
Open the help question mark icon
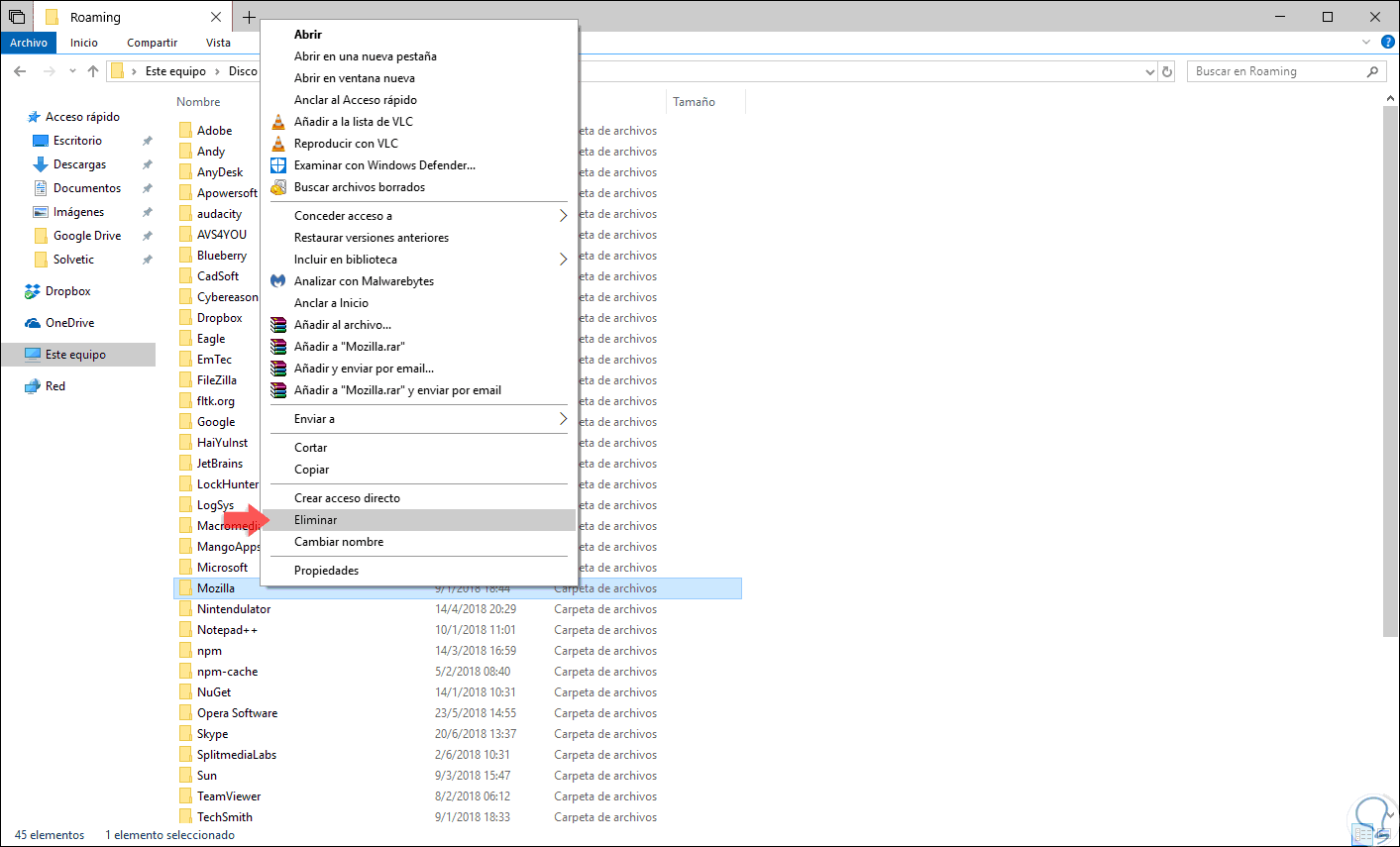(x=1388, y=43)
